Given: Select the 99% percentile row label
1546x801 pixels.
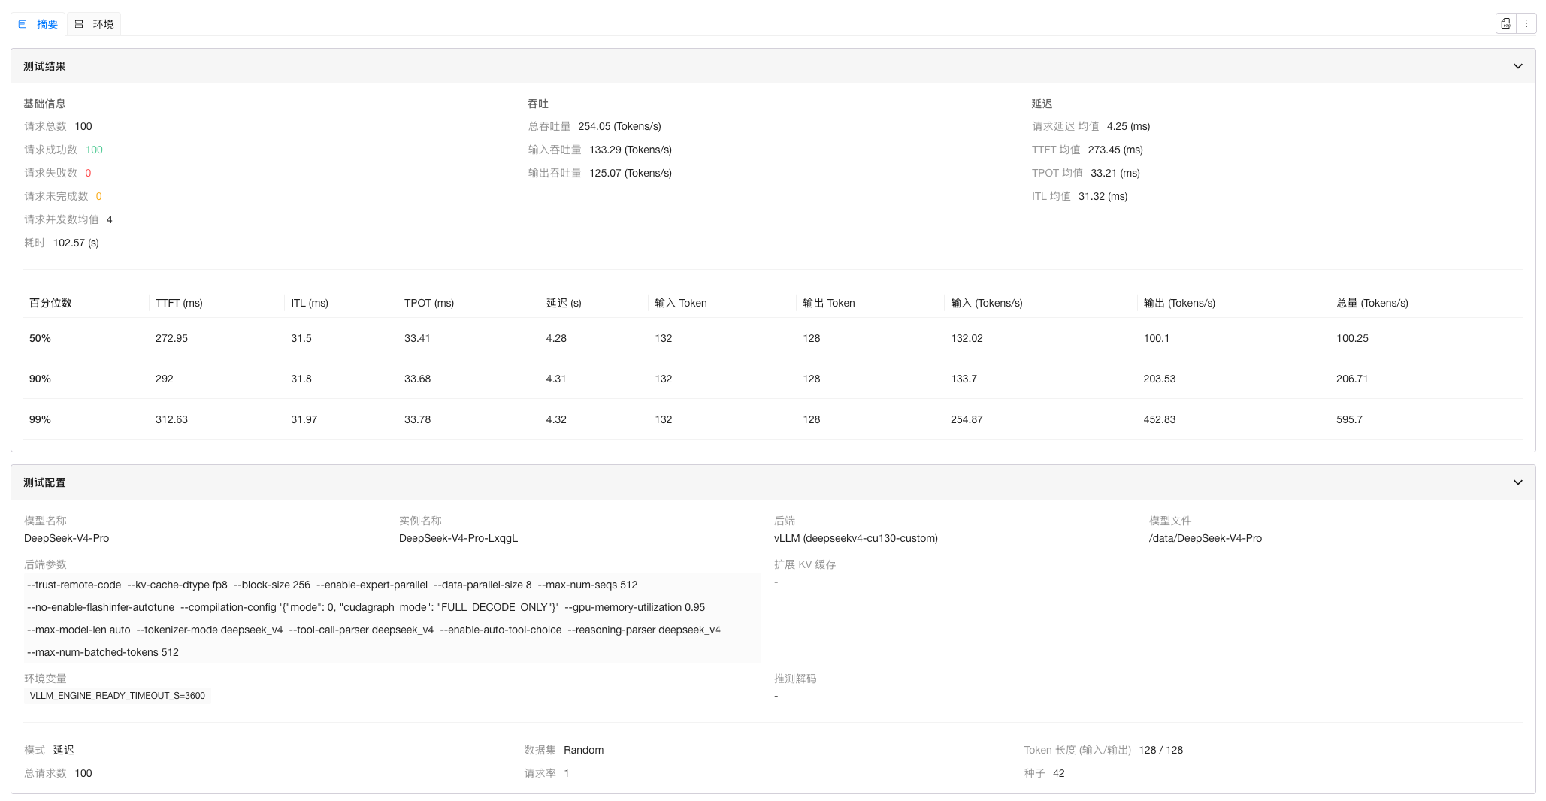Looking at the screenshot, I should pyautogui.click(x=40, y=419).
